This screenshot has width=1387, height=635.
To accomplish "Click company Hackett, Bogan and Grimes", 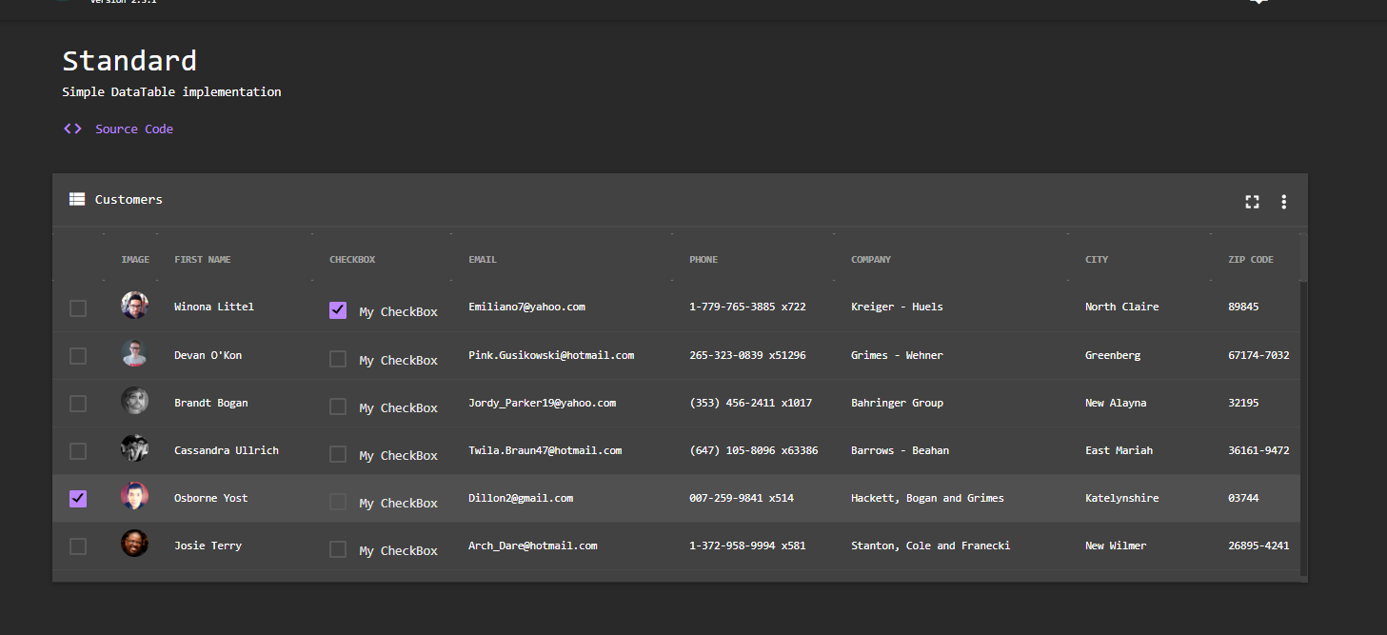I will click(927, 498).
